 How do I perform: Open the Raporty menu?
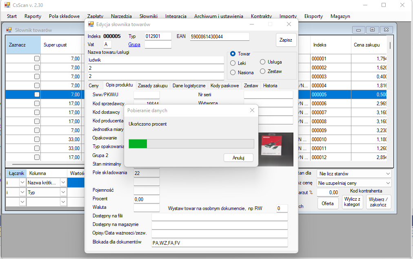click(x=33, y=16)
